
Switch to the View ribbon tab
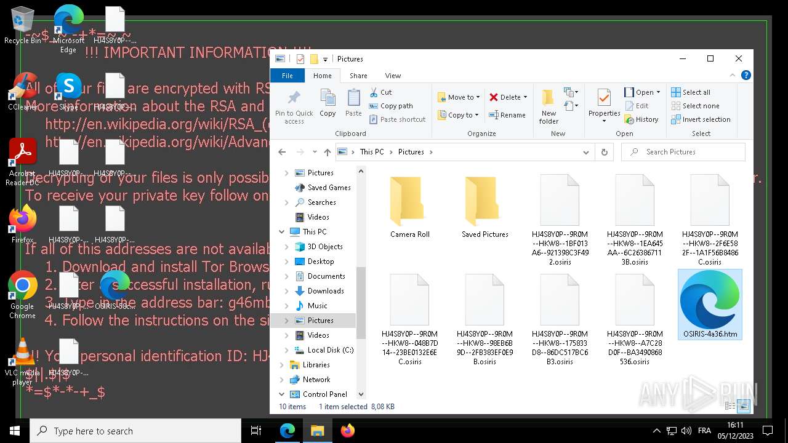pyautogui.click(x=393, y=76)
